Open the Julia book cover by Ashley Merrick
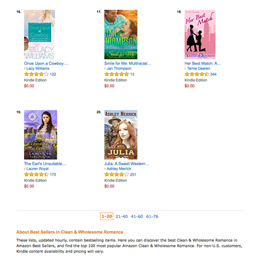Image resolution: width=259 pixels, height=257 pixels. [120, 135]
